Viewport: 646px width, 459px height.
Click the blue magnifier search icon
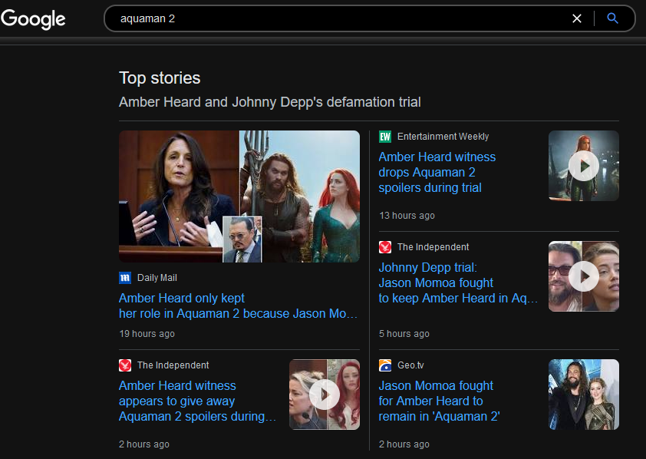[613, 18]
